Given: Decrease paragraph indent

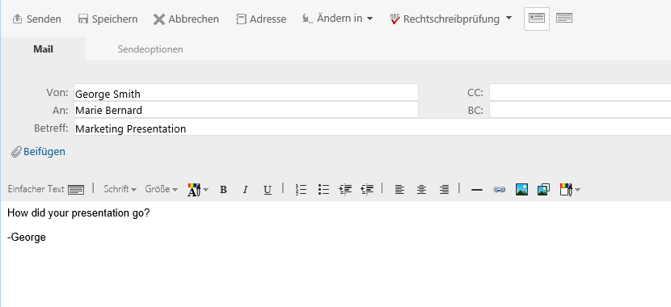Looking at the screenshot, I should coord(367,190).
